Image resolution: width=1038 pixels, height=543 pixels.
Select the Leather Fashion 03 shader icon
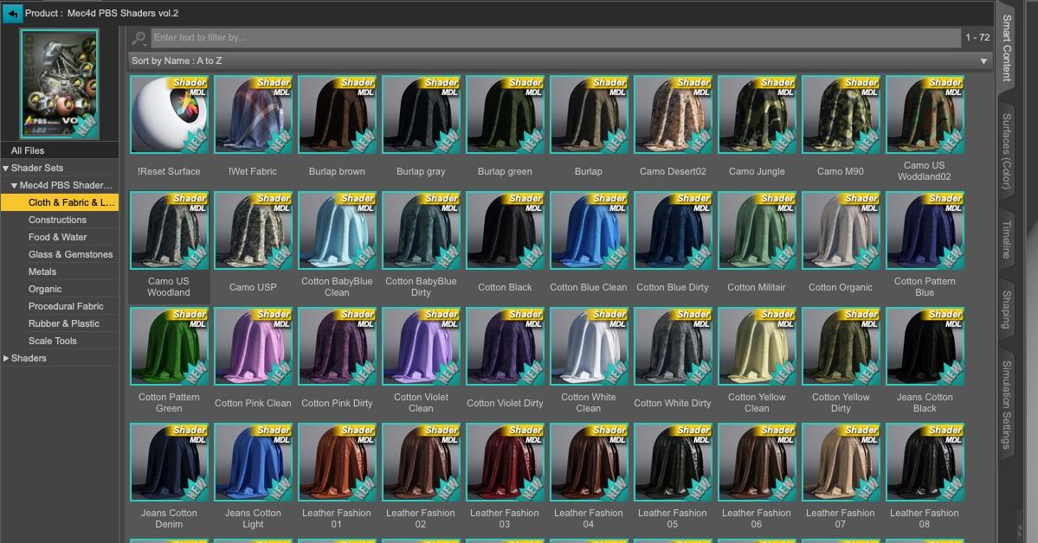click(505, 462)
